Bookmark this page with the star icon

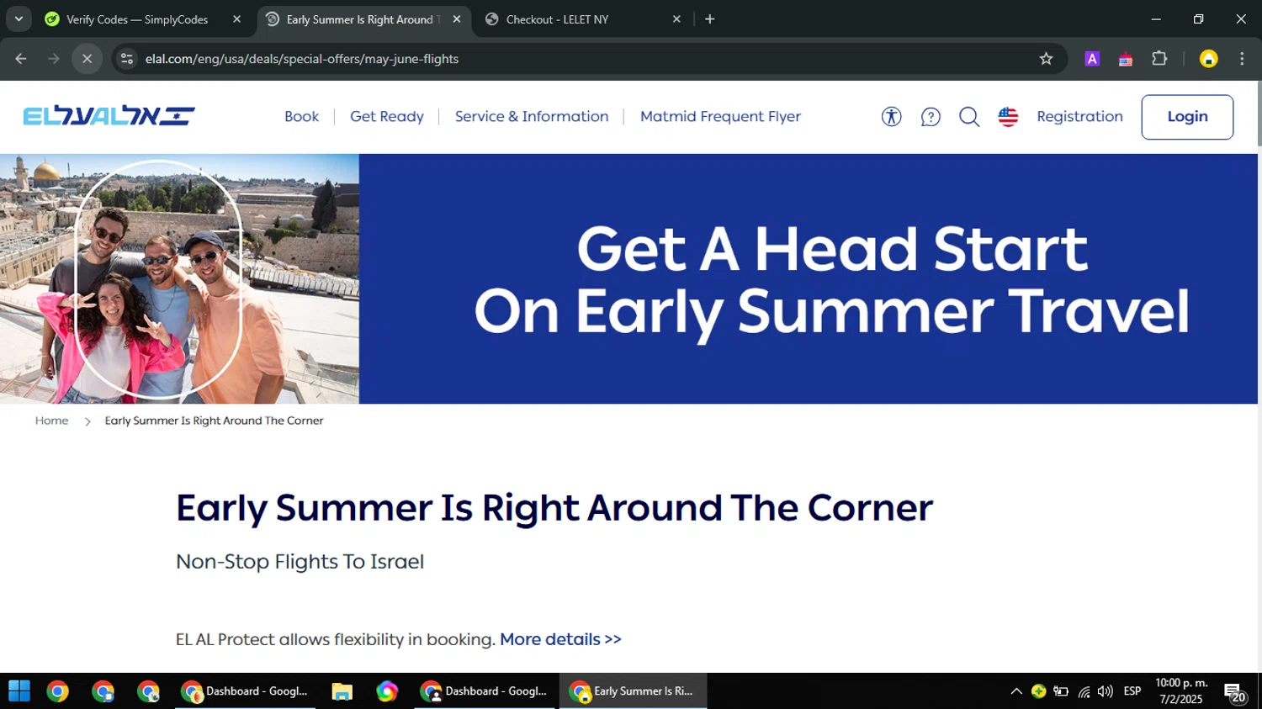[x=1046, y=59]
